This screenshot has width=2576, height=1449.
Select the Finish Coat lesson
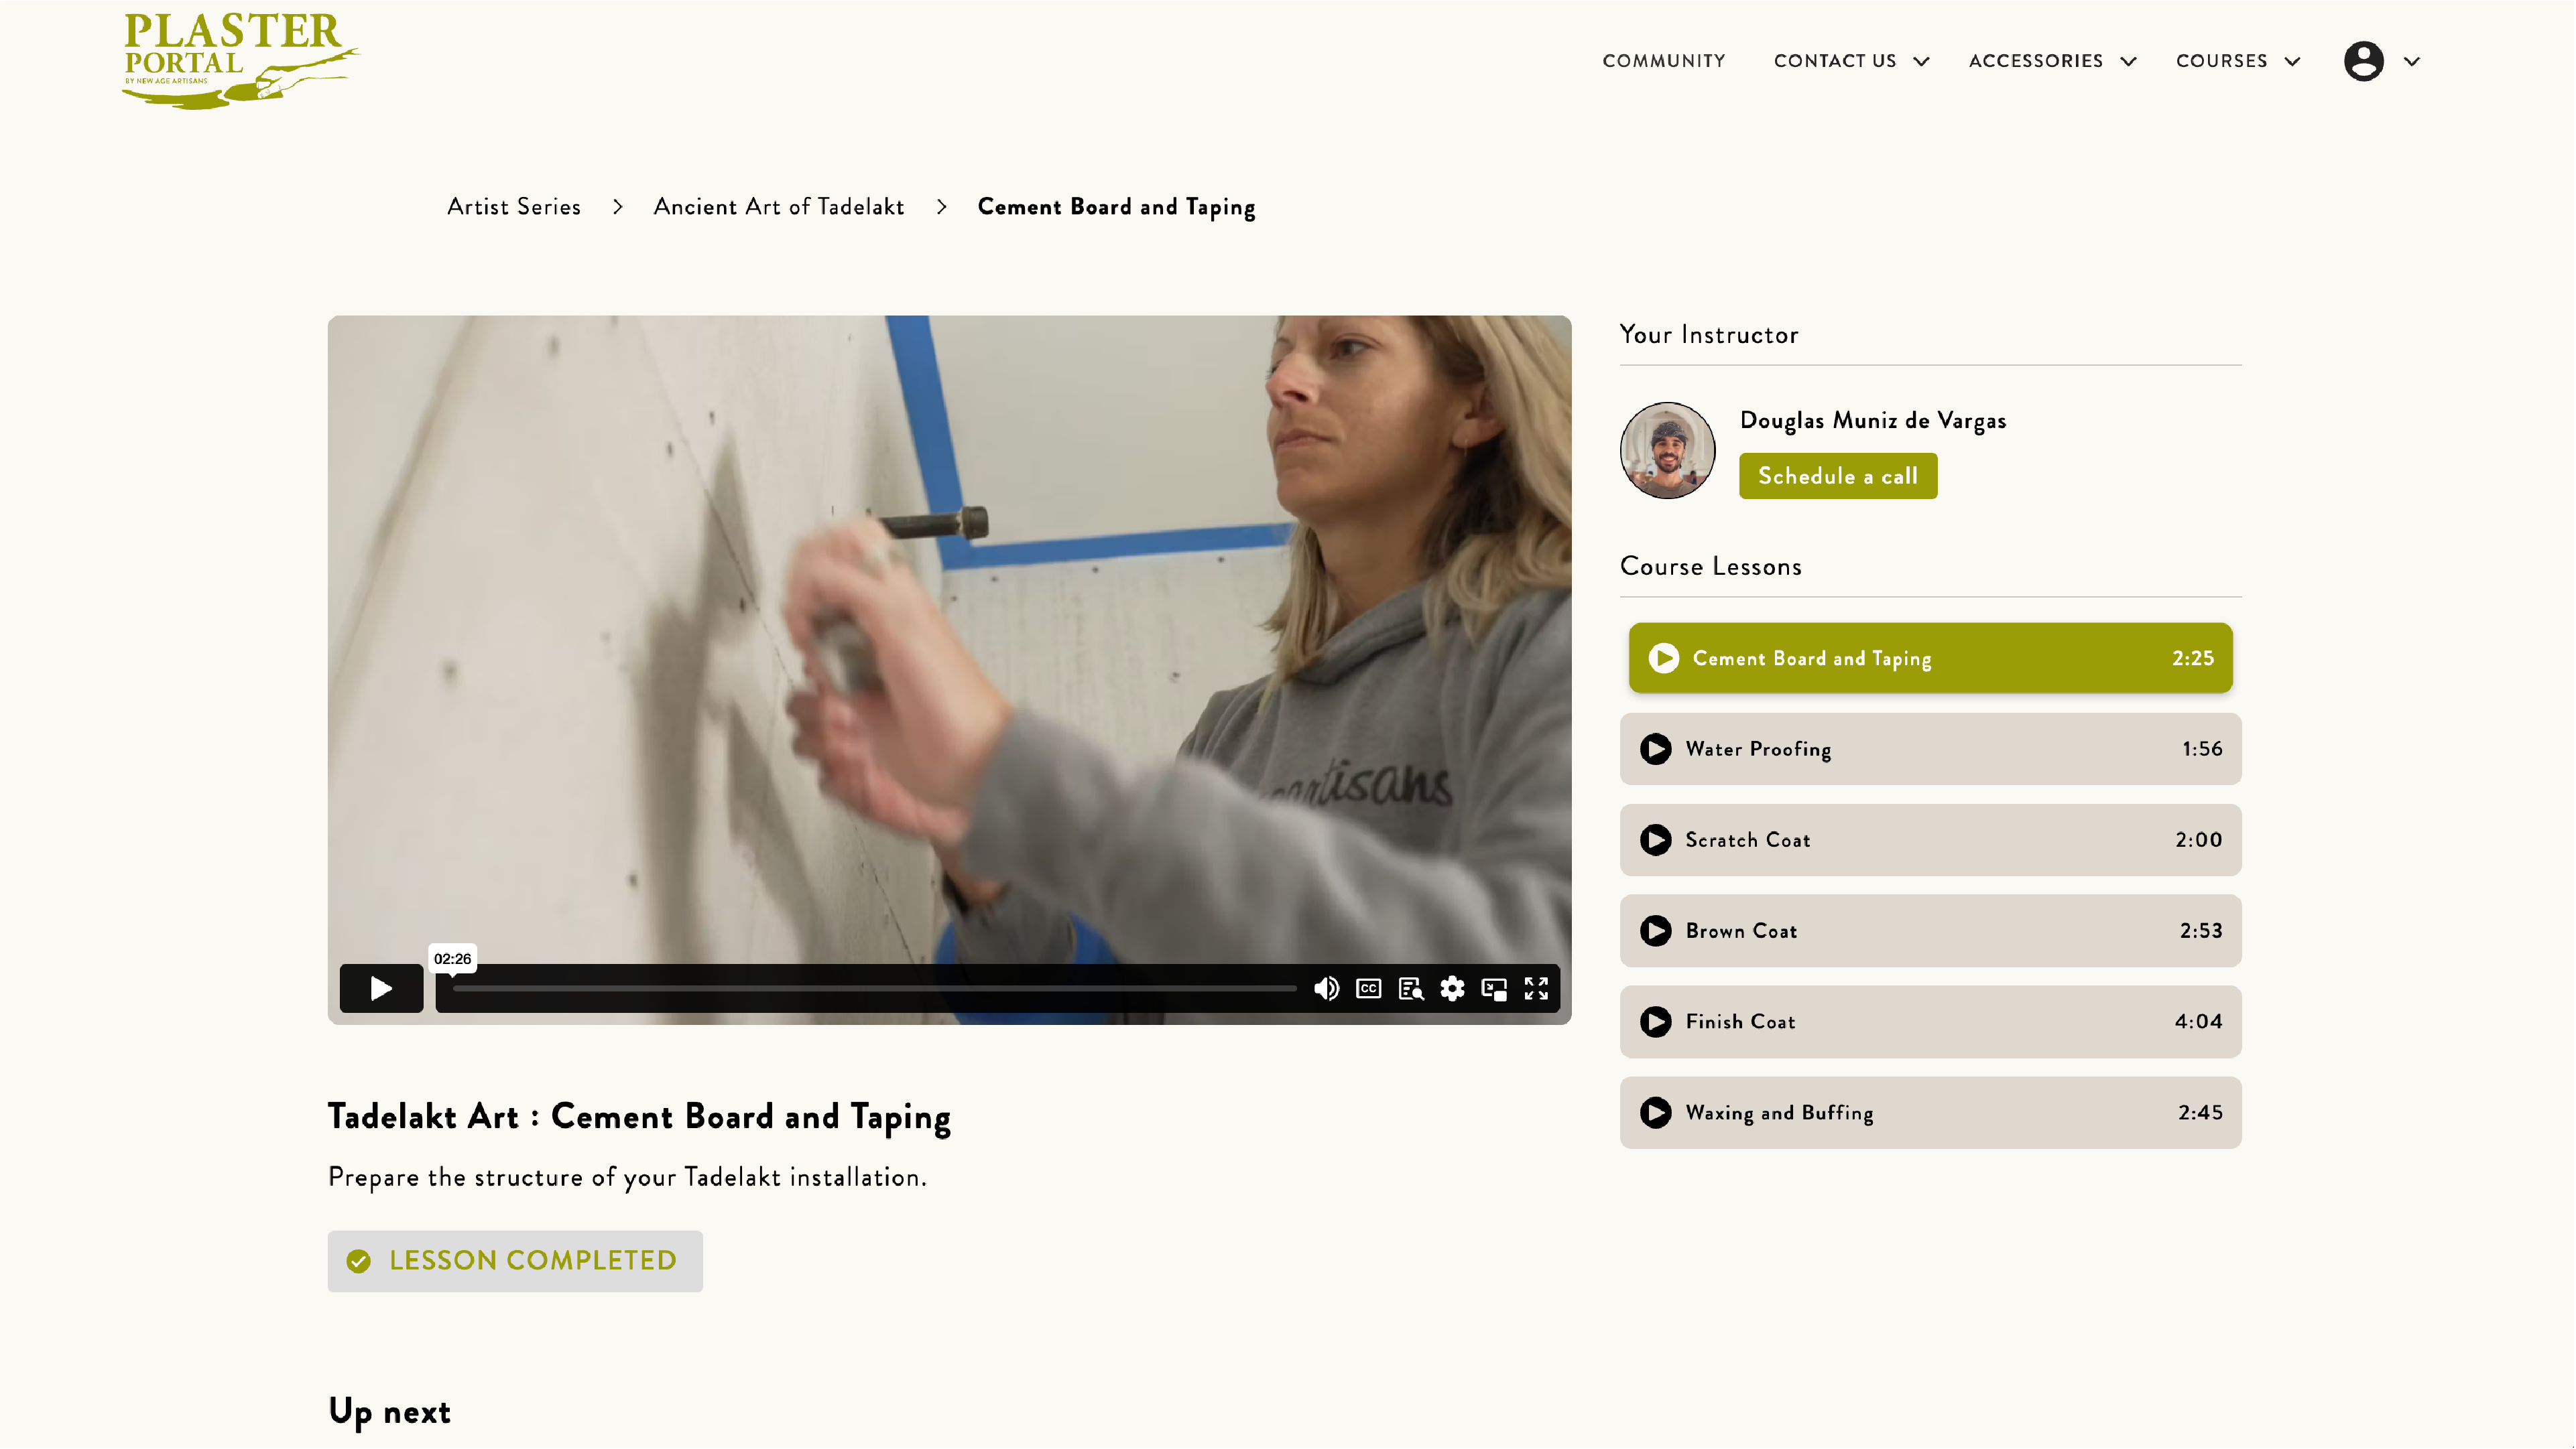pos(1930,1022)
